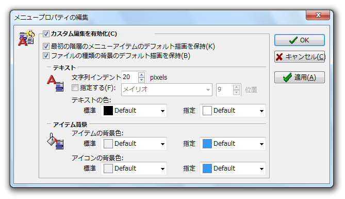This screenshot has width=345, height=199.
Task: Uncheck 最初の階層のメニューアイテム default drawing checkbox
Action: click(46, 47)
